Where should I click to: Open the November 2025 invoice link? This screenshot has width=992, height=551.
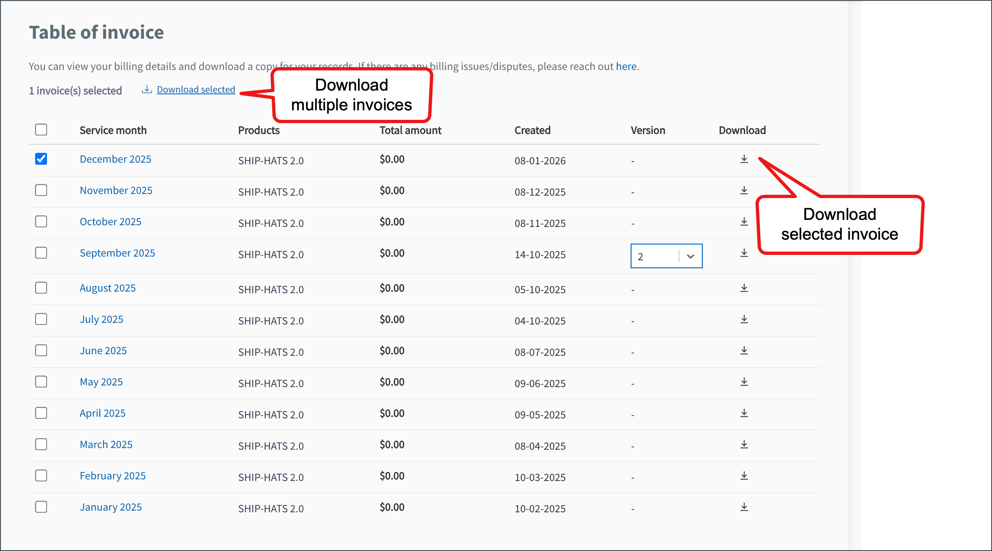(x=116, y=190)
